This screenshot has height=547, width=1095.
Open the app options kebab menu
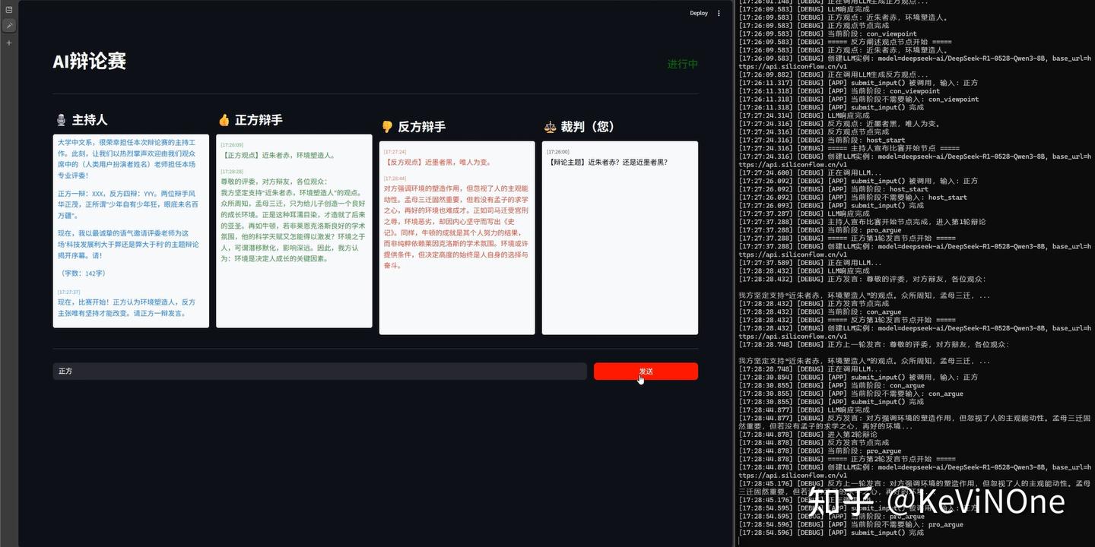pyautogui.click(x=718, y=13)
